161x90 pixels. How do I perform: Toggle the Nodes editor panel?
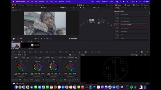pos(127,5)
